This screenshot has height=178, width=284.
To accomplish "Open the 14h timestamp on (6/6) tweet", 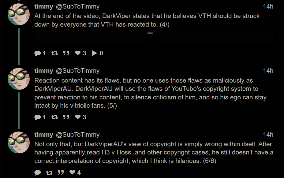I will (268, 135).
